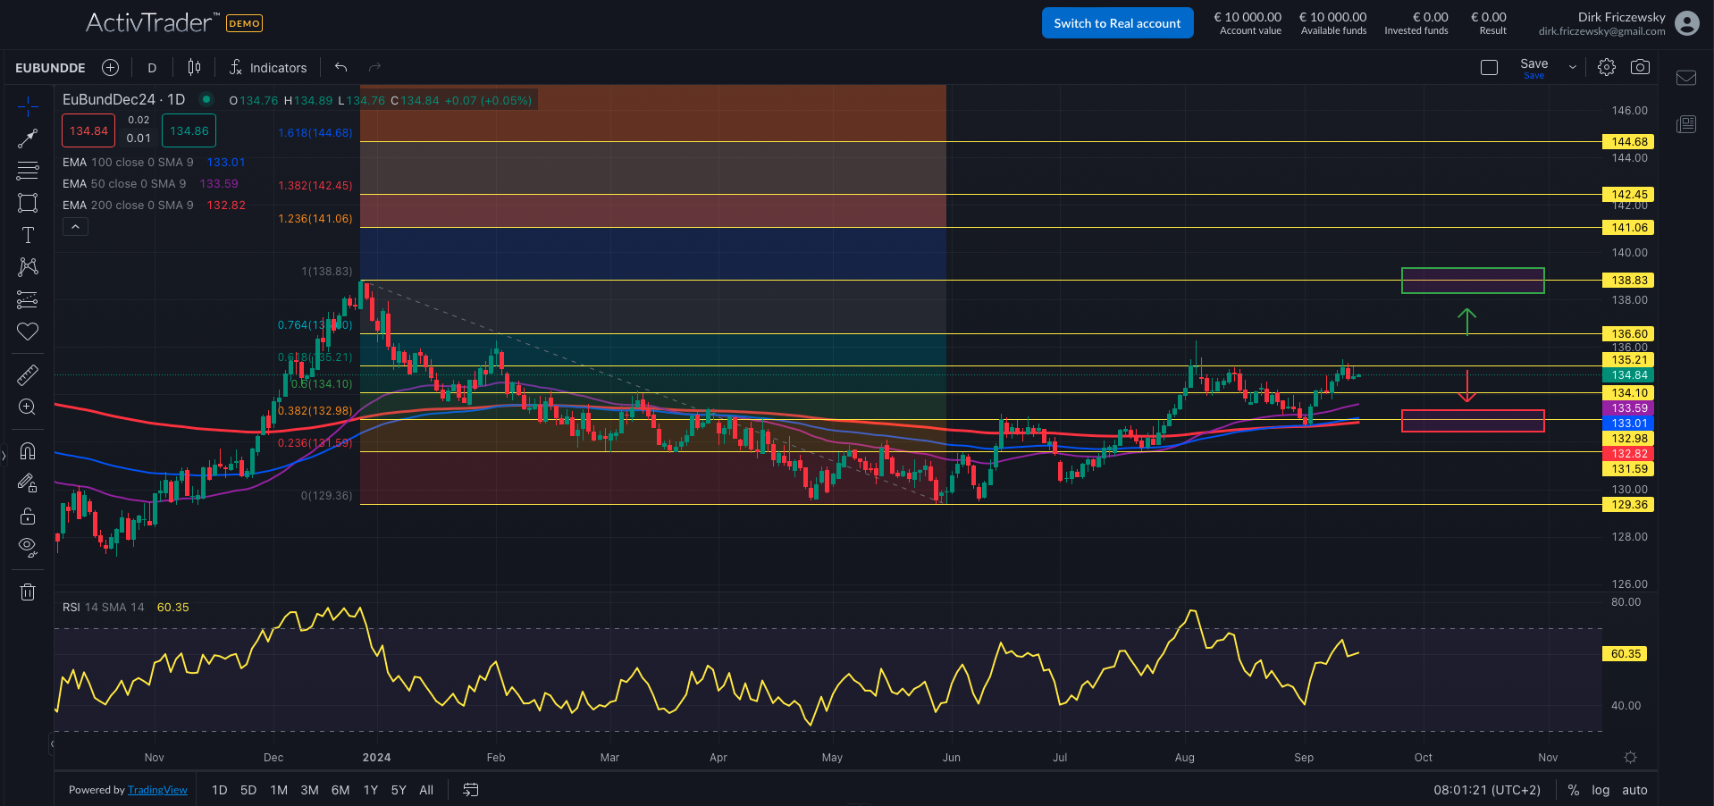The image size is (1714, 806).
Task: Select the 1Y time range
Action: [x=371, y=790]
